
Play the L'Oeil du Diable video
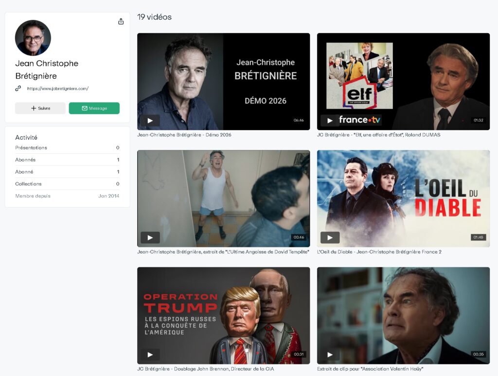[330, 238]
